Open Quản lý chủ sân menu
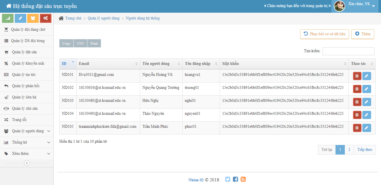This screenshot has width=381, height=185. (x=27, y=109)
